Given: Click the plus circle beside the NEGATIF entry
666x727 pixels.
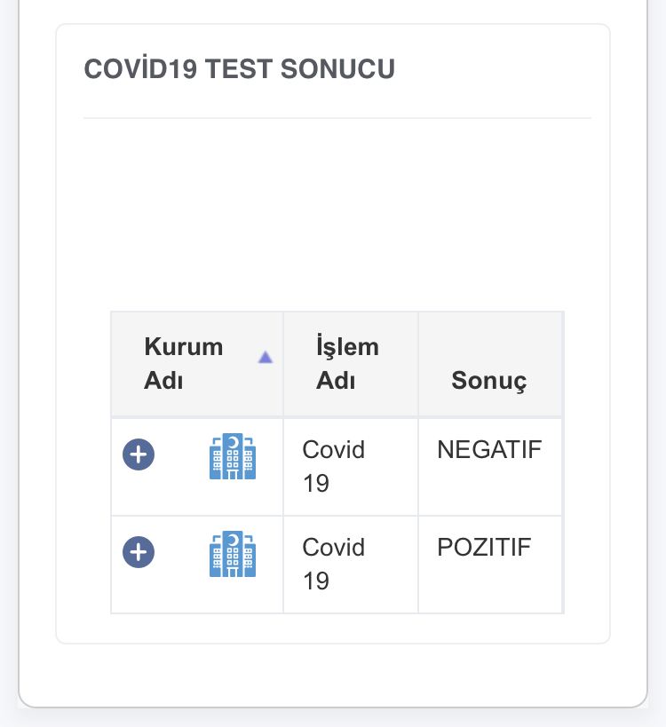Looking at the screenshot, I should pyautogui.click(x=139, y=454).
